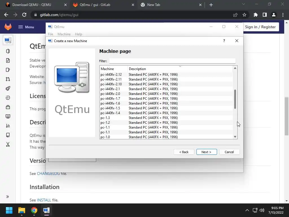Open the INSTALL link
The width and height of the screenshot is (289, 217).
point(44,200)
